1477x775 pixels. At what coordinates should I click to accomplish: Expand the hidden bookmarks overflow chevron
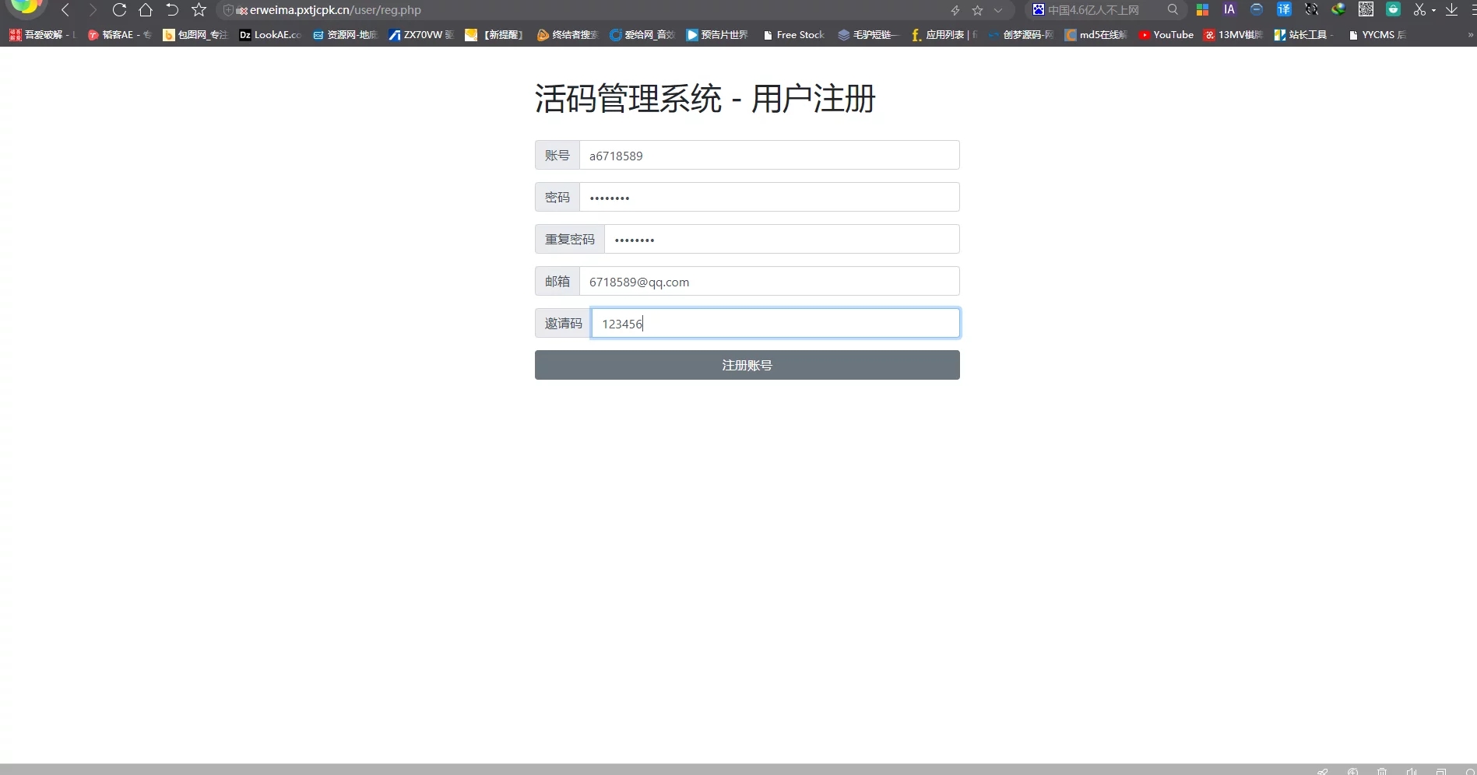click(1470, 35)
